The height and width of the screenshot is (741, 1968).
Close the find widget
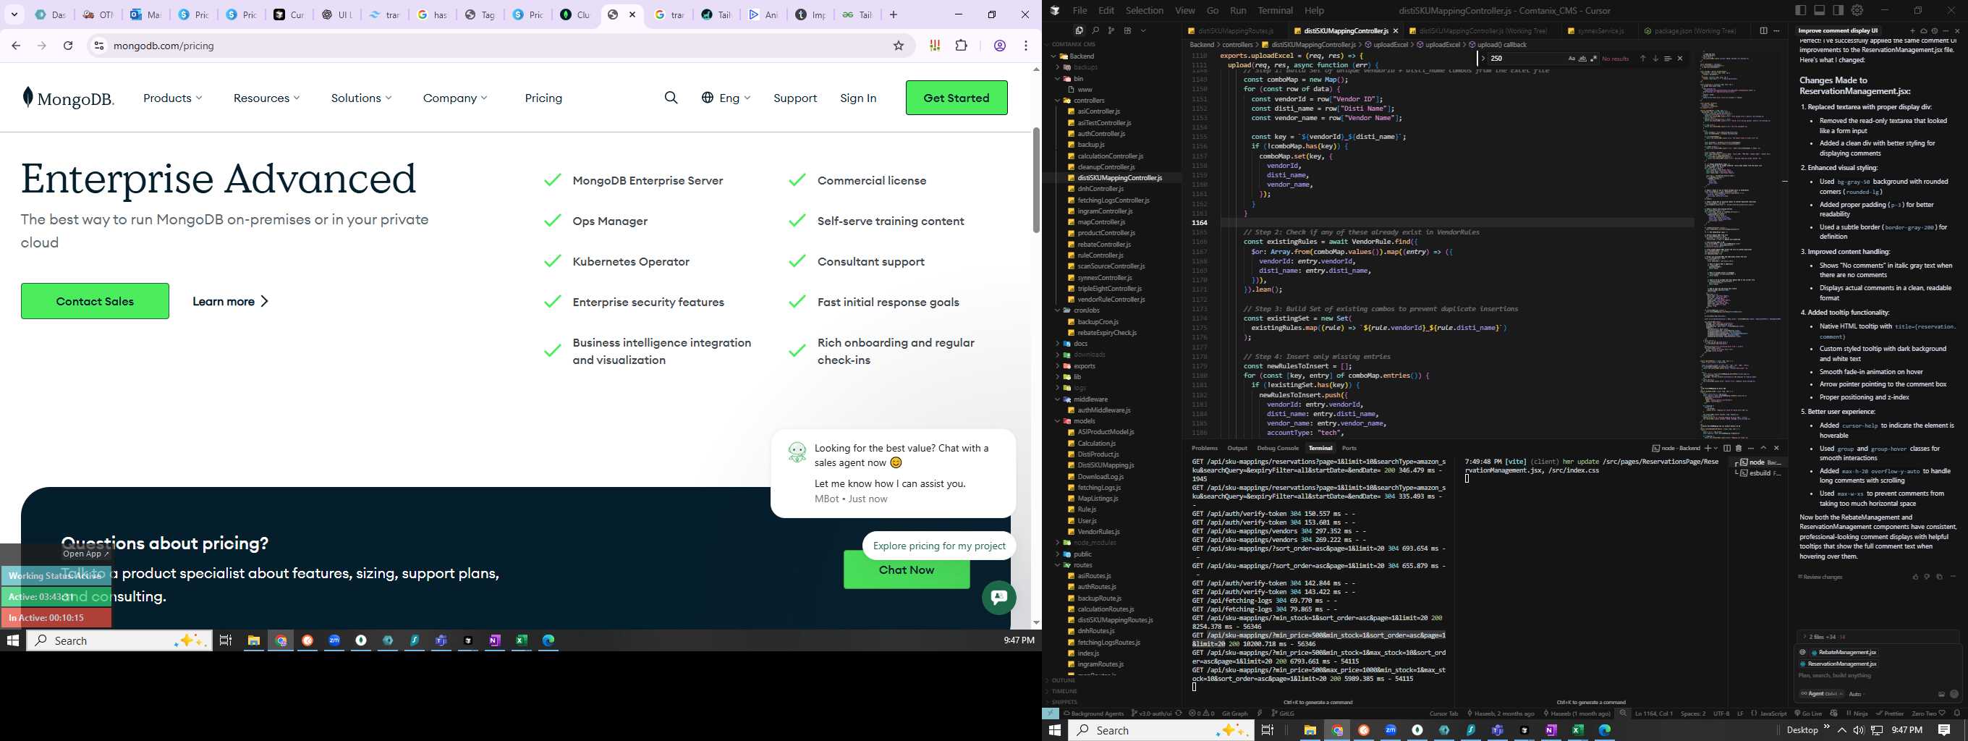1680,59
